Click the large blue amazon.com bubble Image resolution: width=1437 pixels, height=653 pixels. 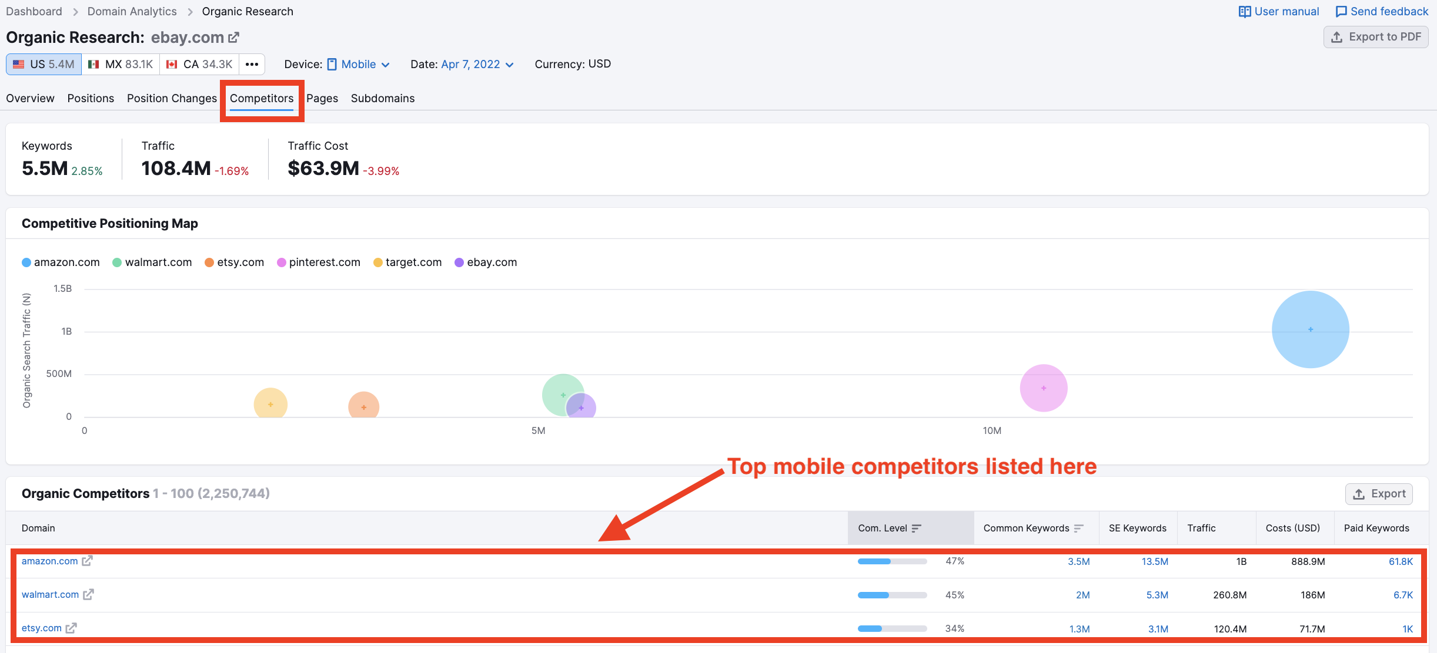tap(1311, 329)
